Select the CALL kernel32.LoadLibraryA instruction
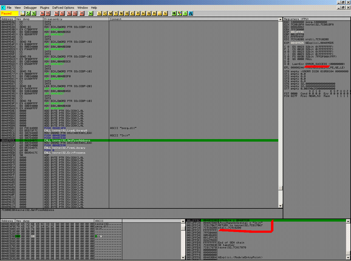Image resolution: width=351 pixels, height=261 pixels. tap(66, 131)
